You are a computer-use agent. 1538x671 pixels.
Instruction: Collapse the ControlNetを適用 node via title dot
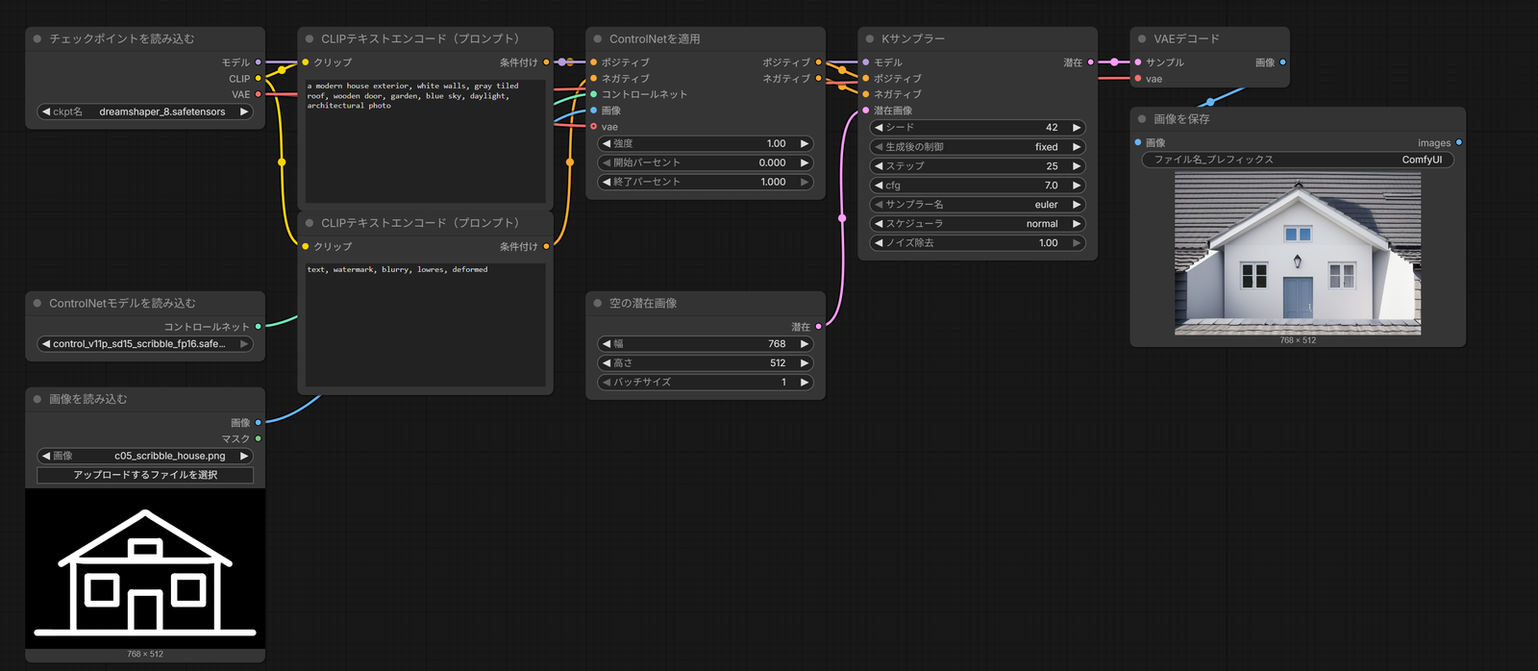click(x=598, y=39)
